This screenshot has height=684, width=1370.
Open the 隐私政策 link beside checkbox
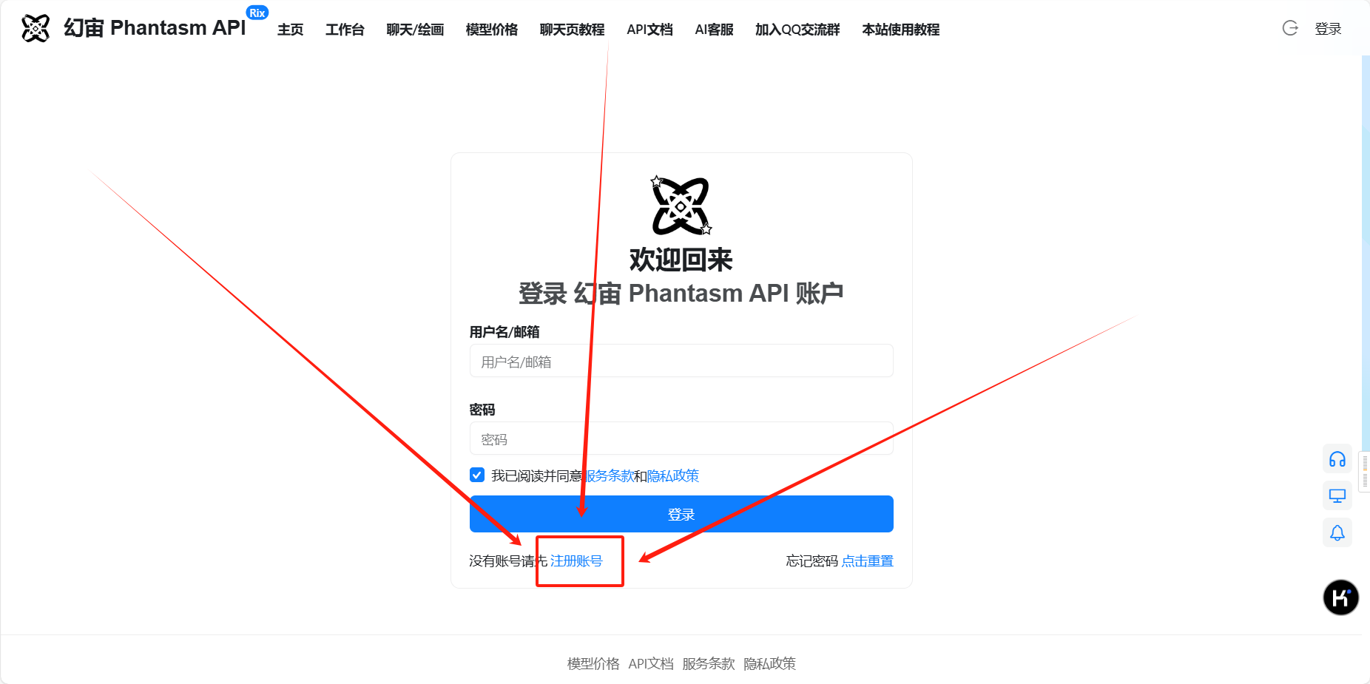click(x=673, y=475)
